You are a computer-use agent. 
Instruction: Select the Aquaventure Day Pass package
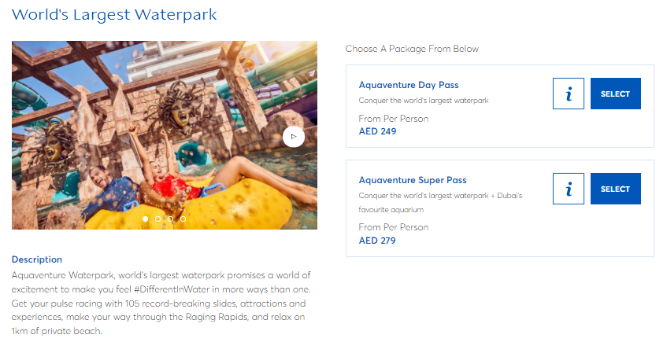(x=615, y=94)
